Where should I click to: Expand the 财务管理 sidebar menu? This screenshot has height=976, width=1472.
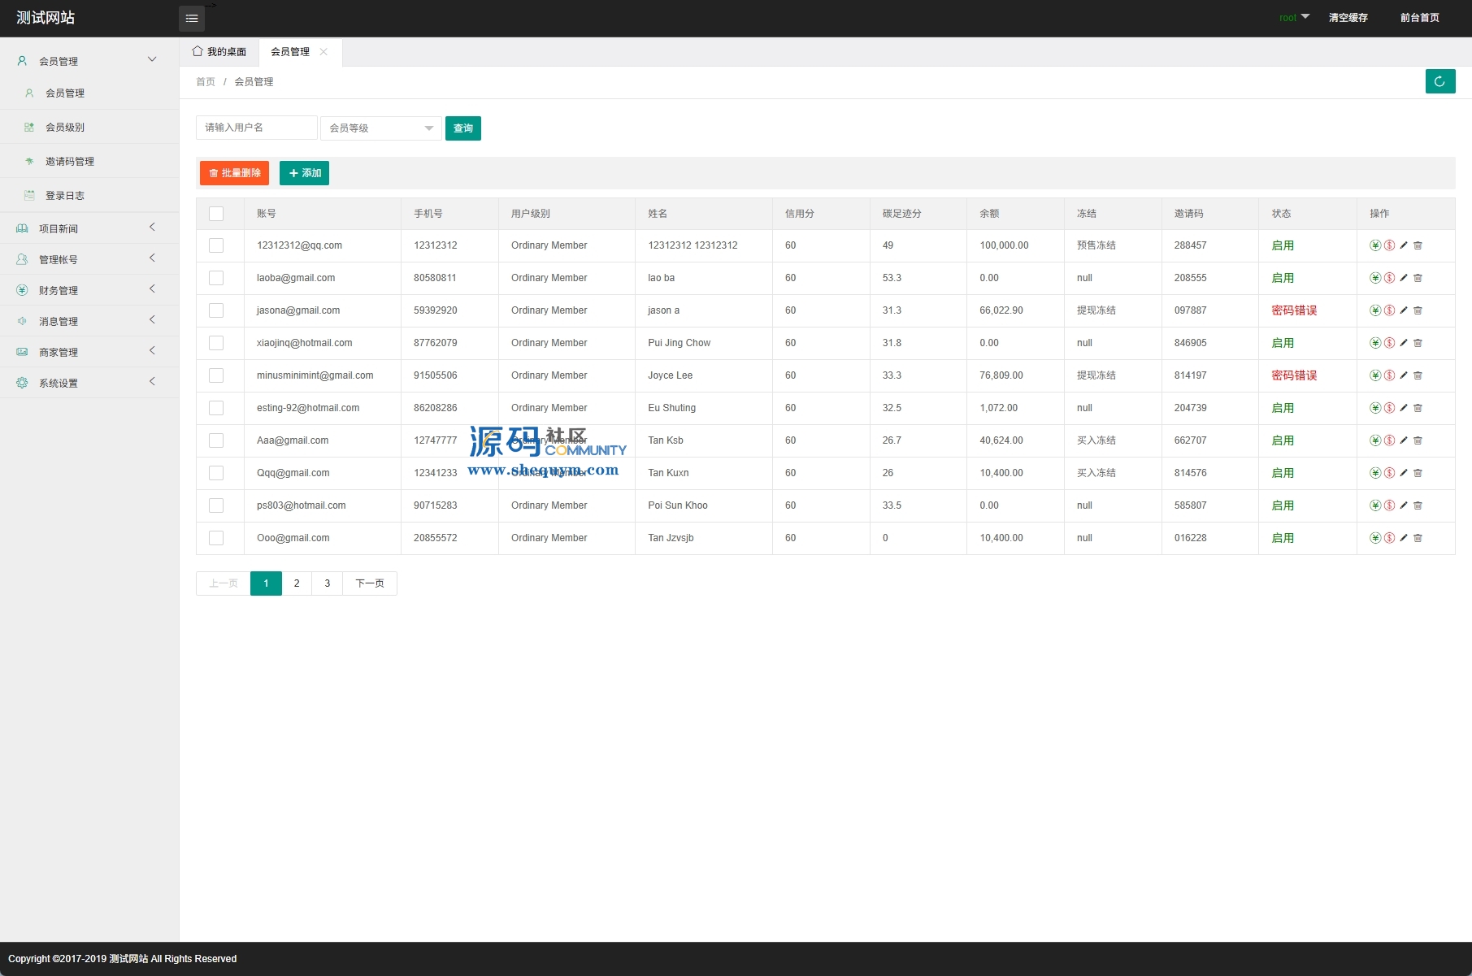pos(89,290)
